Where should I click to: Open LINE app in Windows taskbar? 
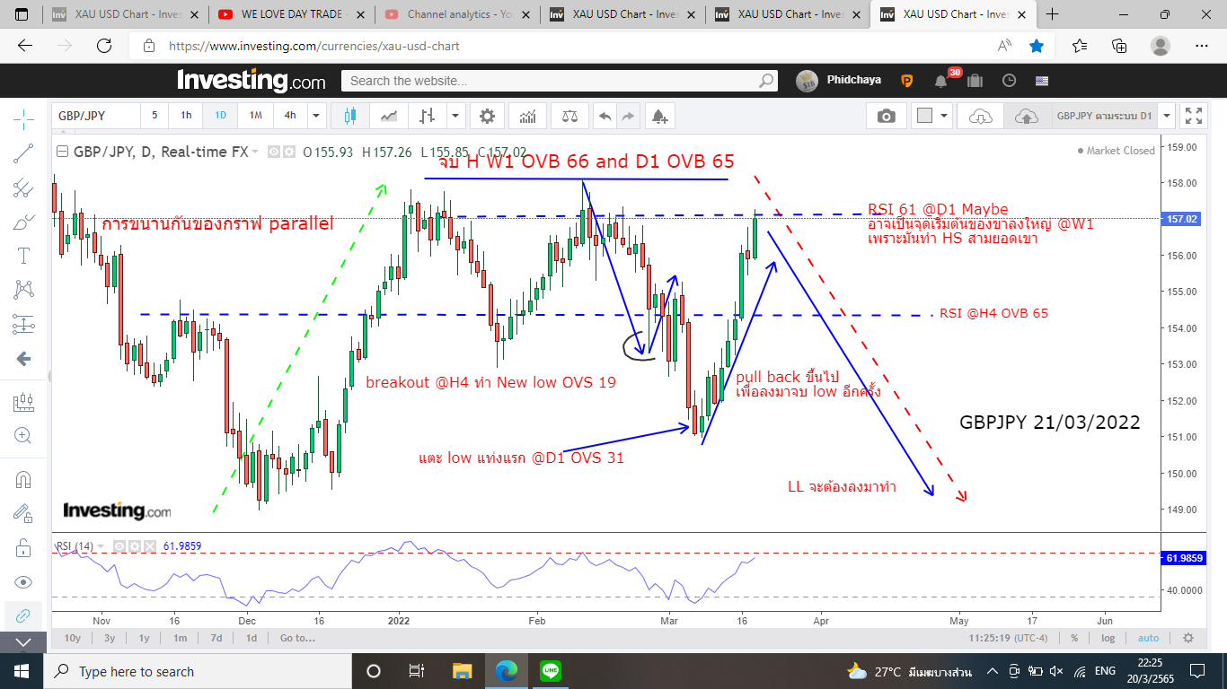(551, 671)
